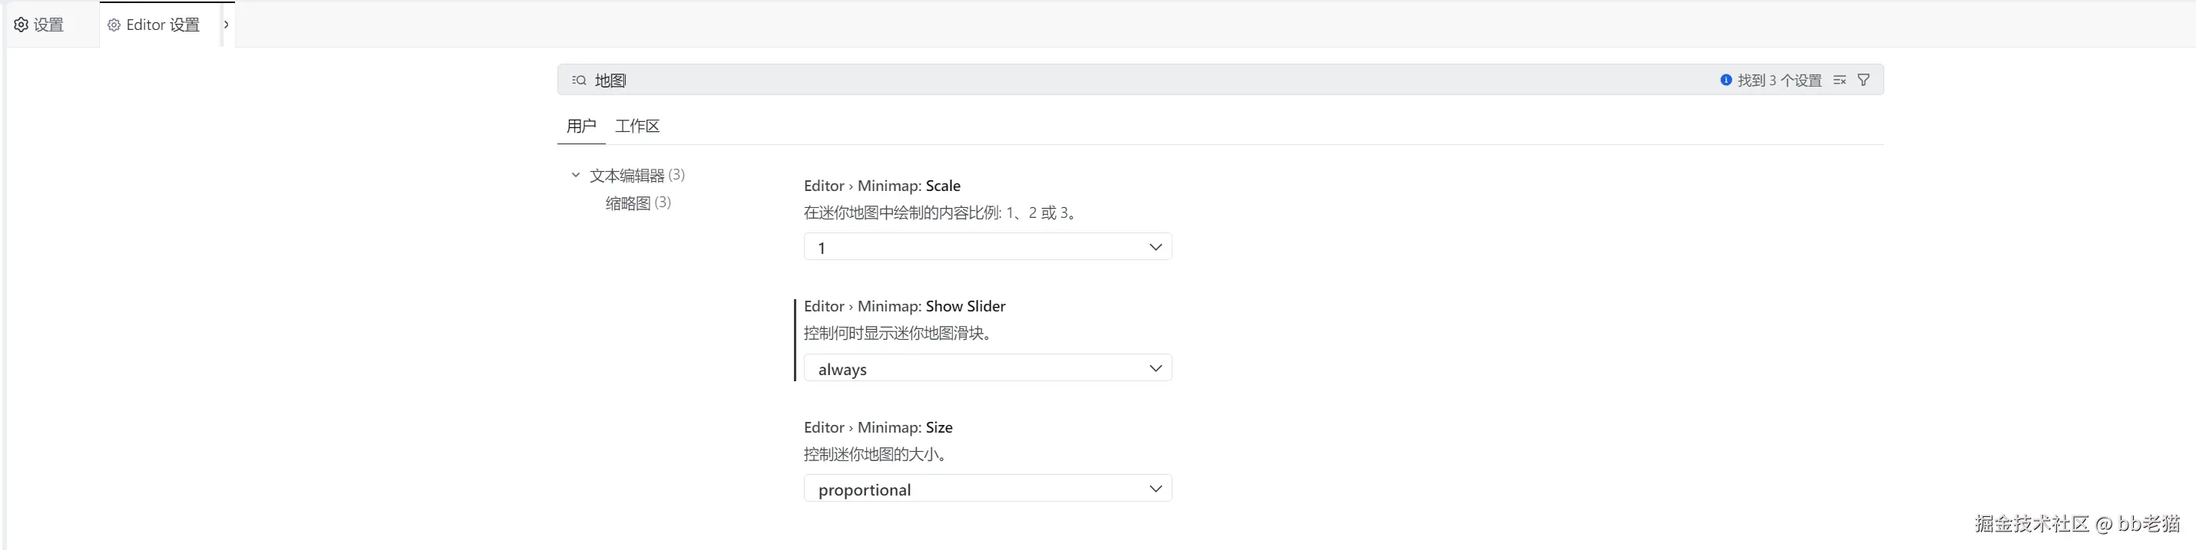2196x550 pixels.
Task: Switch to the 用户 settings tab
Action: (580, 126)
